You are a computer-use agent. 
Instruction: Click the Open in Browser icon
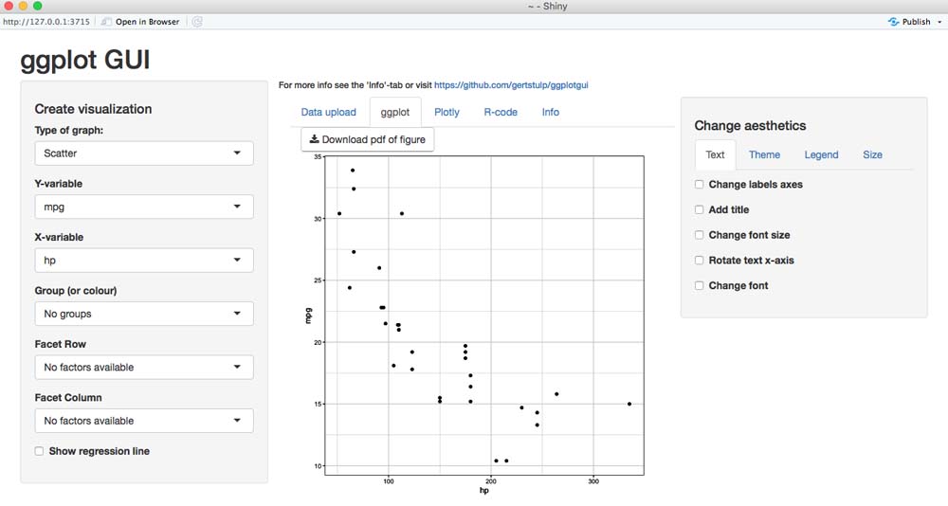pyautogui.click(x=107, y=21)
